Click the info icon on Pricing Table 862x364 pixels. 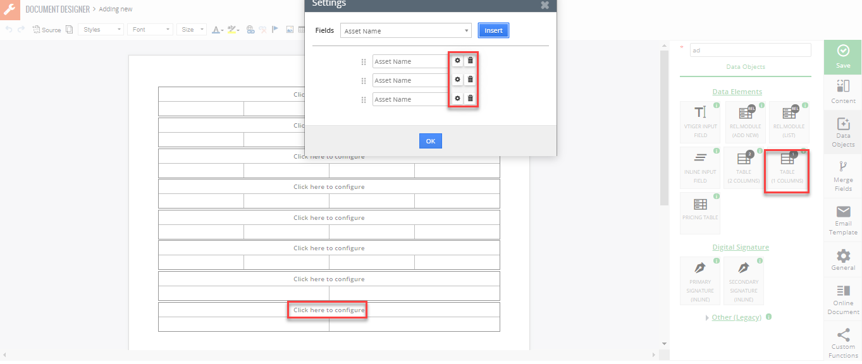click(x=717, y=197)
